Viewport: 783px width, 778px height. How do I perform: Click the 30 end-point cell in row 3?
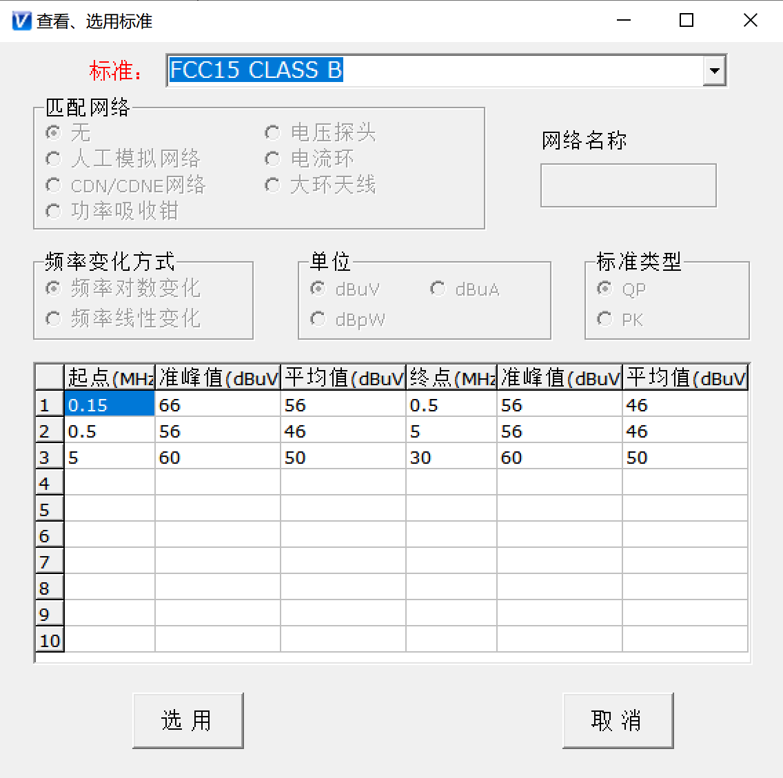click(451, 456)
